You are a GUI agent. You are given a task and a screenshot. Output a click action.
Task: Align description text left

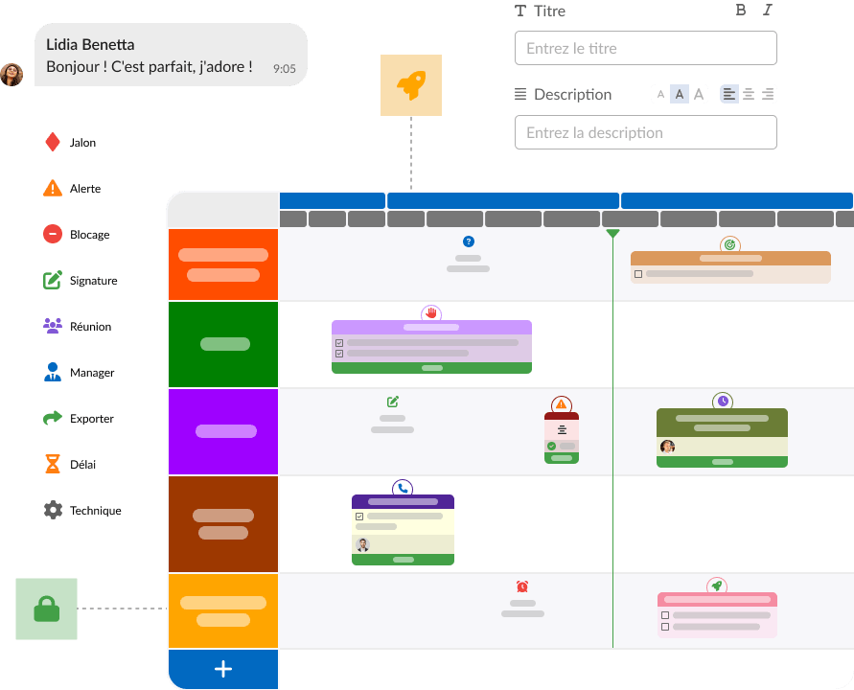[729, 94]
